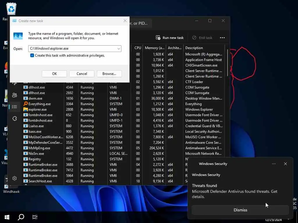Image resolution: width=298 pixels, height=223 pixels.
Task: Select fontdrvhost.exe with PID 652
Action: [x=123, y=115]
